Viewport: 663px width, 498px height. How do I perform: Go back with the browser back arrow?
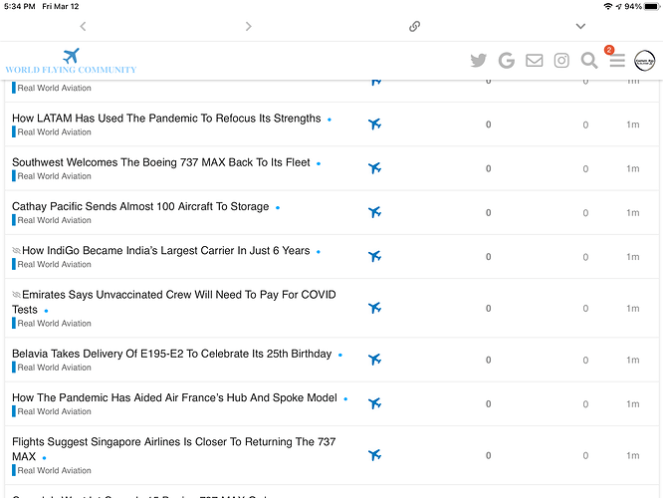point(83,26)
